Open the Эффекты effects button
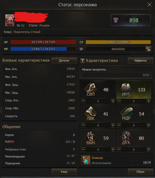 point(141,61)
